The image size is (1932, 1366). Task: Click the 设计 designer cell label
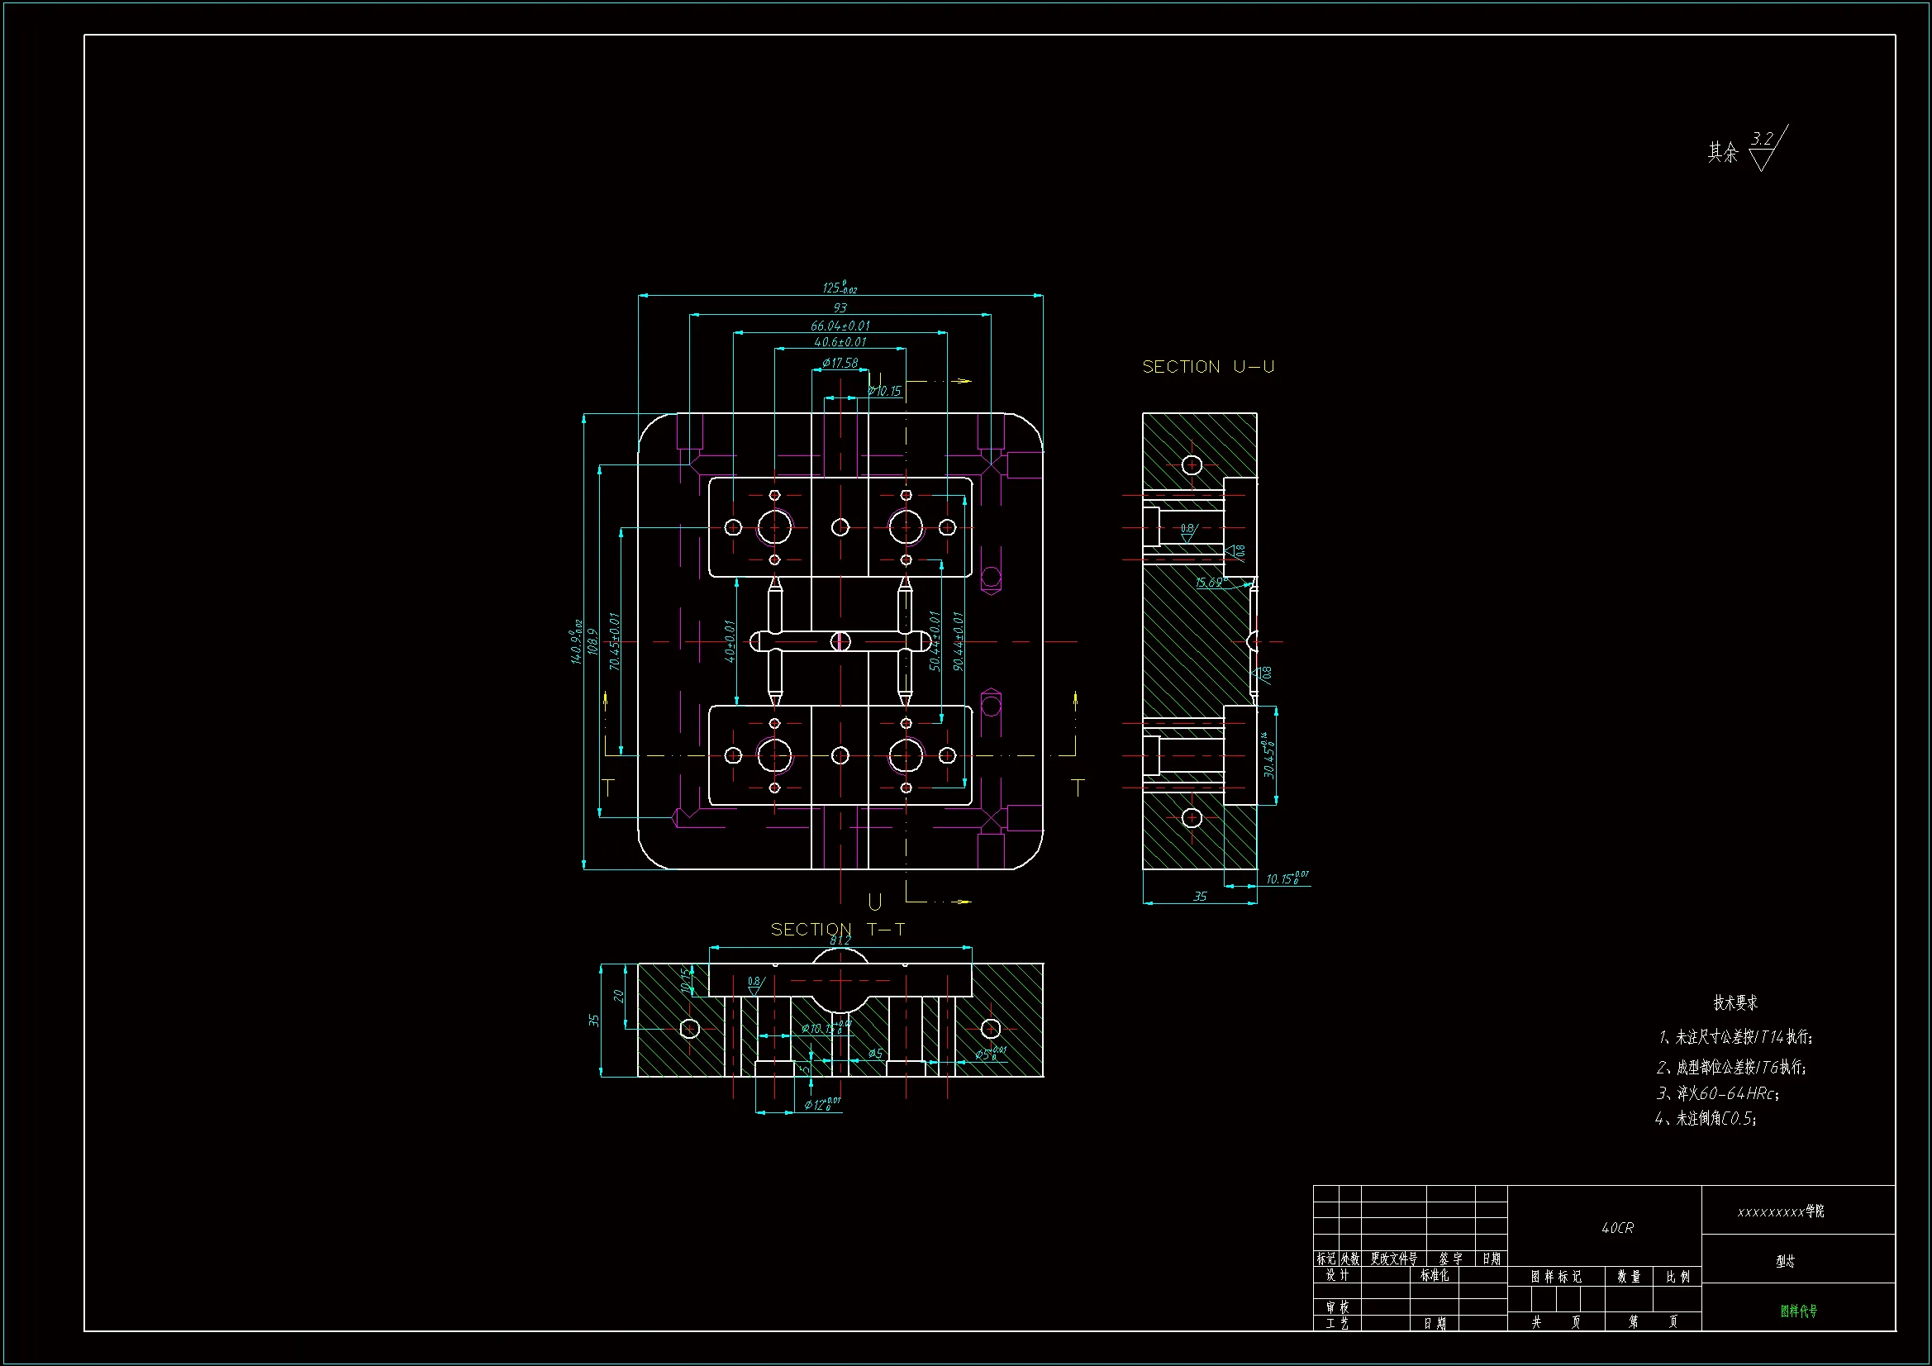point(1337,1275)
